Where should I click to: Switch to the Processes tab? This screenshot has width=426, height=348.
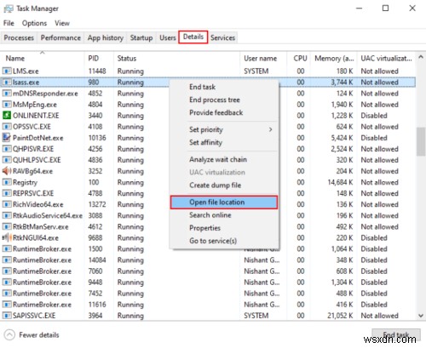point(19,37)
